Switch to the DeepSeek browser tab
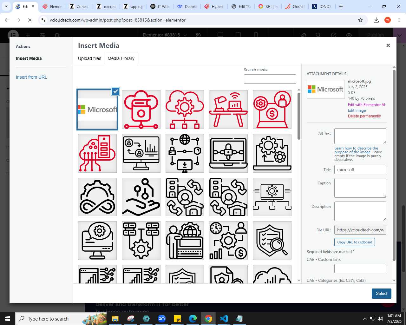Screen dimensions: 406x325 tap(187, 6)
